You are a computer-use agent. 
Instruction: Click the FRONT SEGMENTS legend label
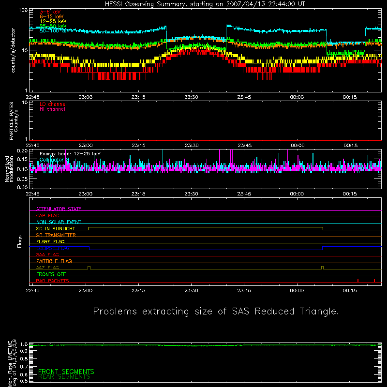click(x=66, y=372)
